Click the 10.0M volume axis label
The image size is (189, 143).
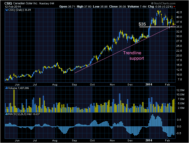pos(180,95)
